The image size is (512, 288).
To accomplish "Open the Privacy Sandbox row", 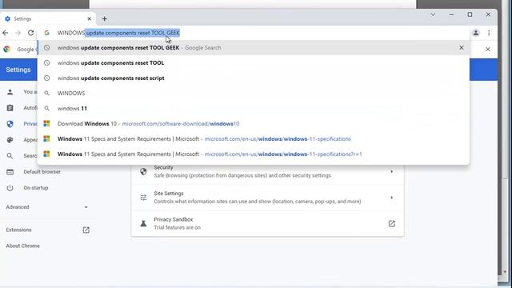I will click(267, 224).
